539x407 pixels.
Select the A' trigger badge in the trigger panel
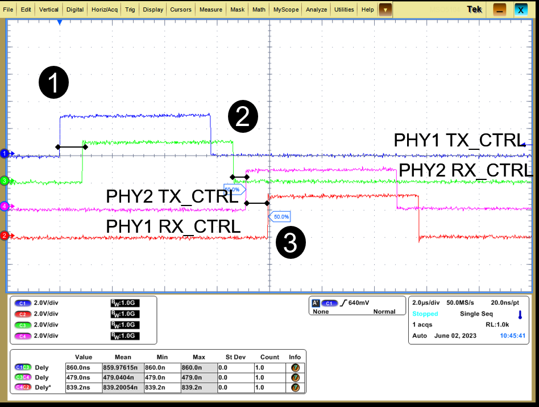(316, 303)
